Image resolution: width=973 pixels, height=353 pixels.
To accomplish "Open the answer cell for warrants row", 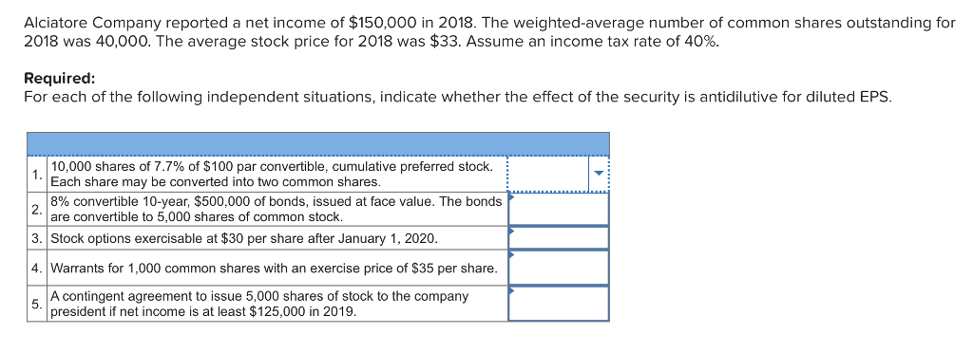I will click(x=559, y=268).
